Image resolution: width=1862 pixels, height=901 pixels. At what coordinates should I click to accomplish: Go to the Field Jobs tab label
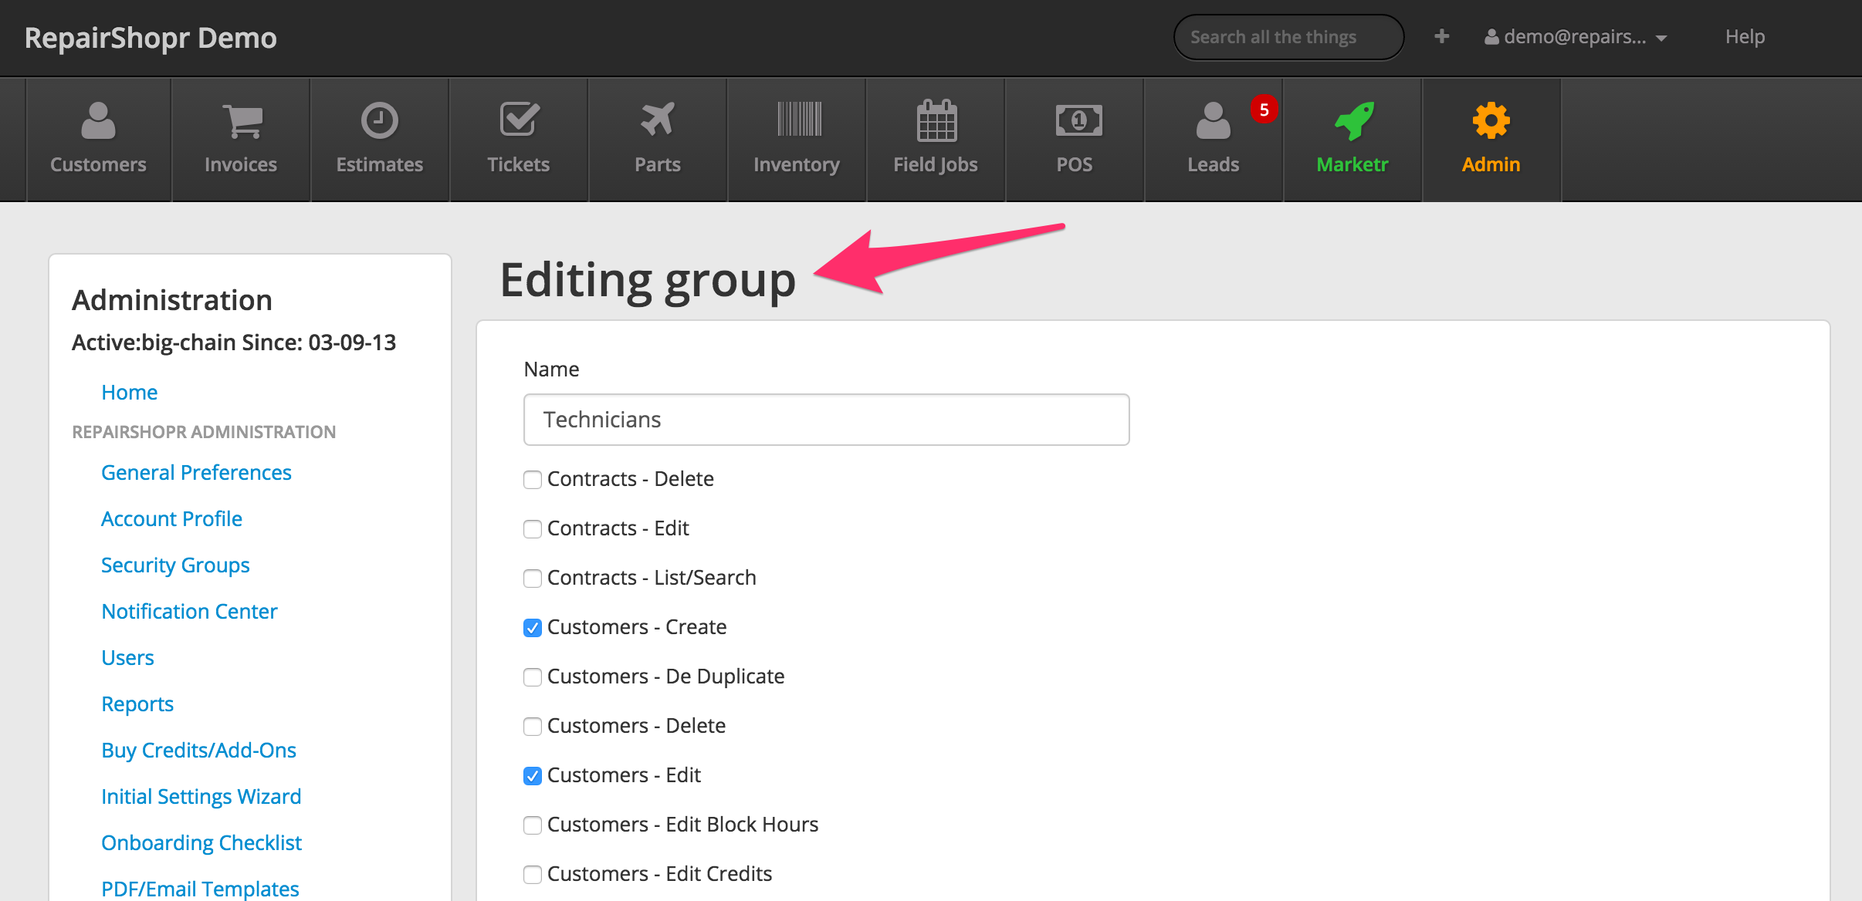[936, 165]
